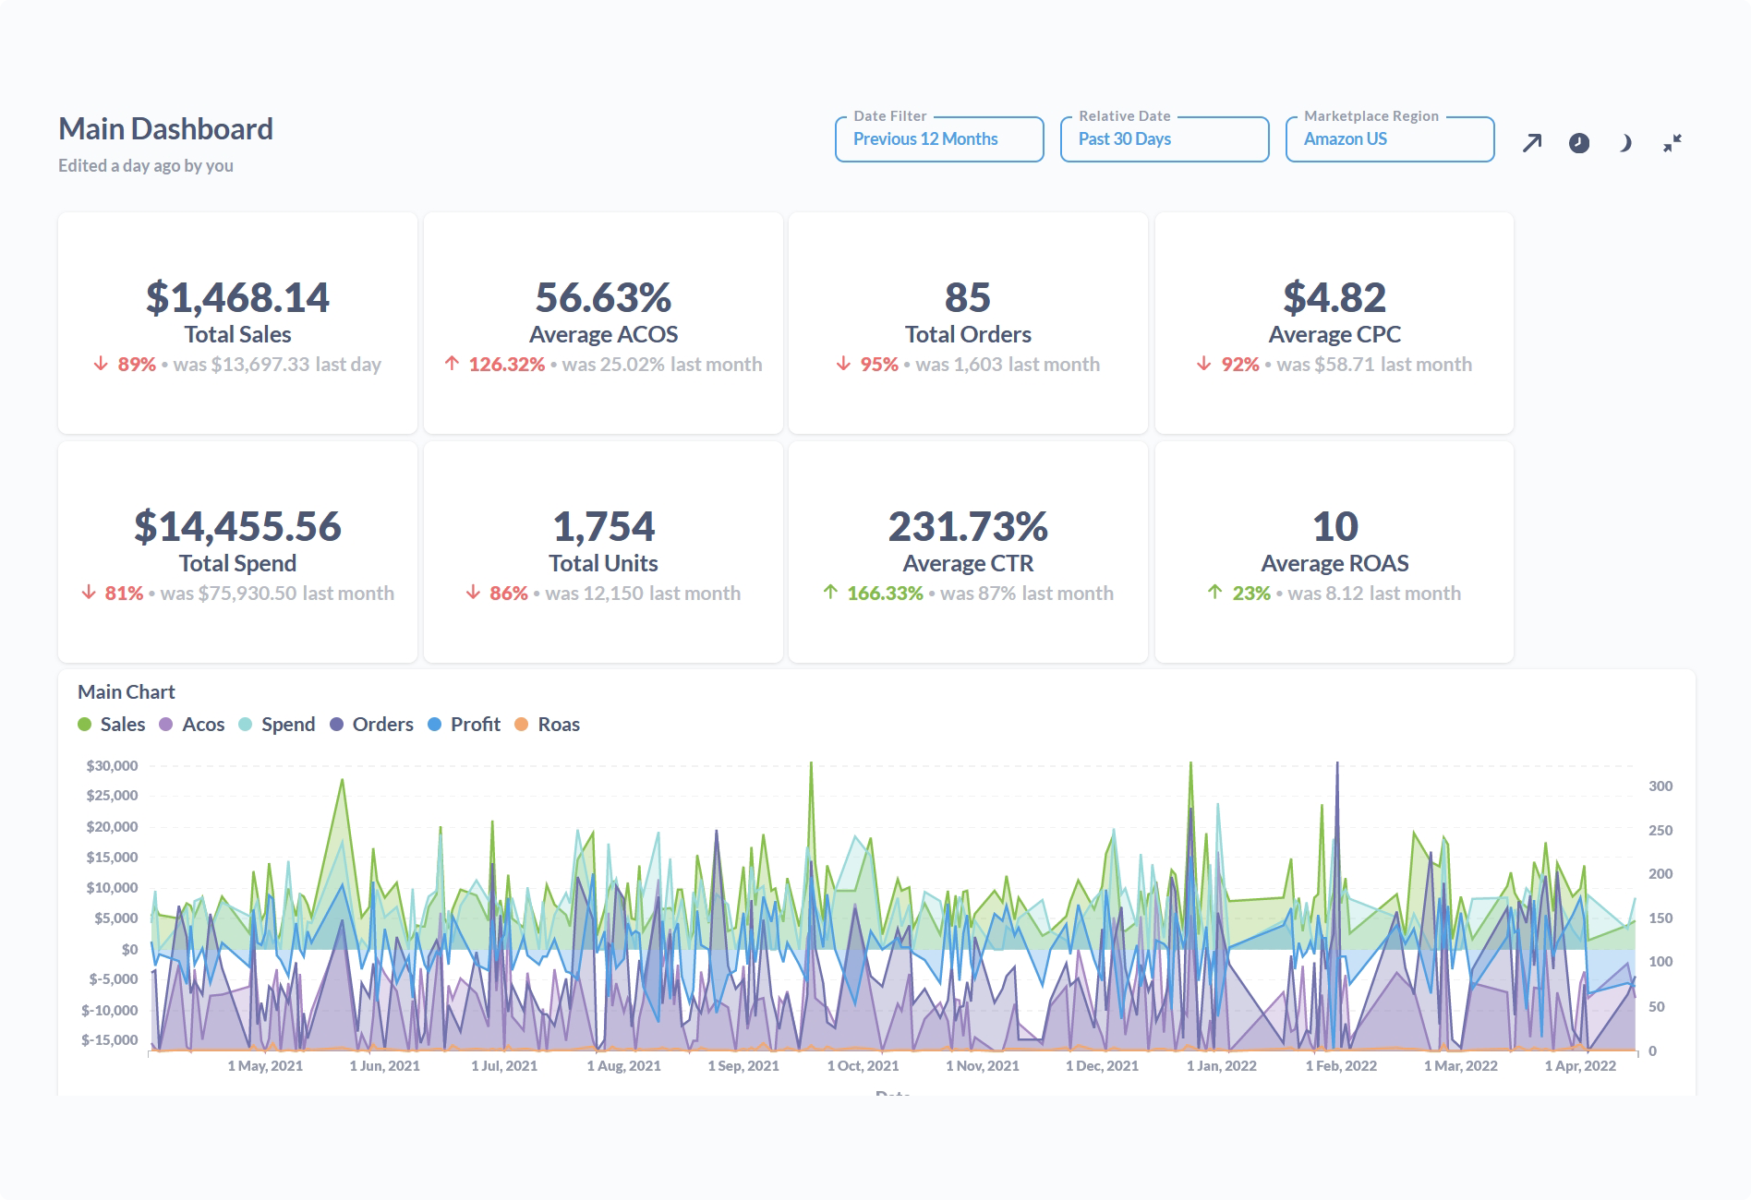
Task: Open the Marketplace Region filter
Action: 1390,138
